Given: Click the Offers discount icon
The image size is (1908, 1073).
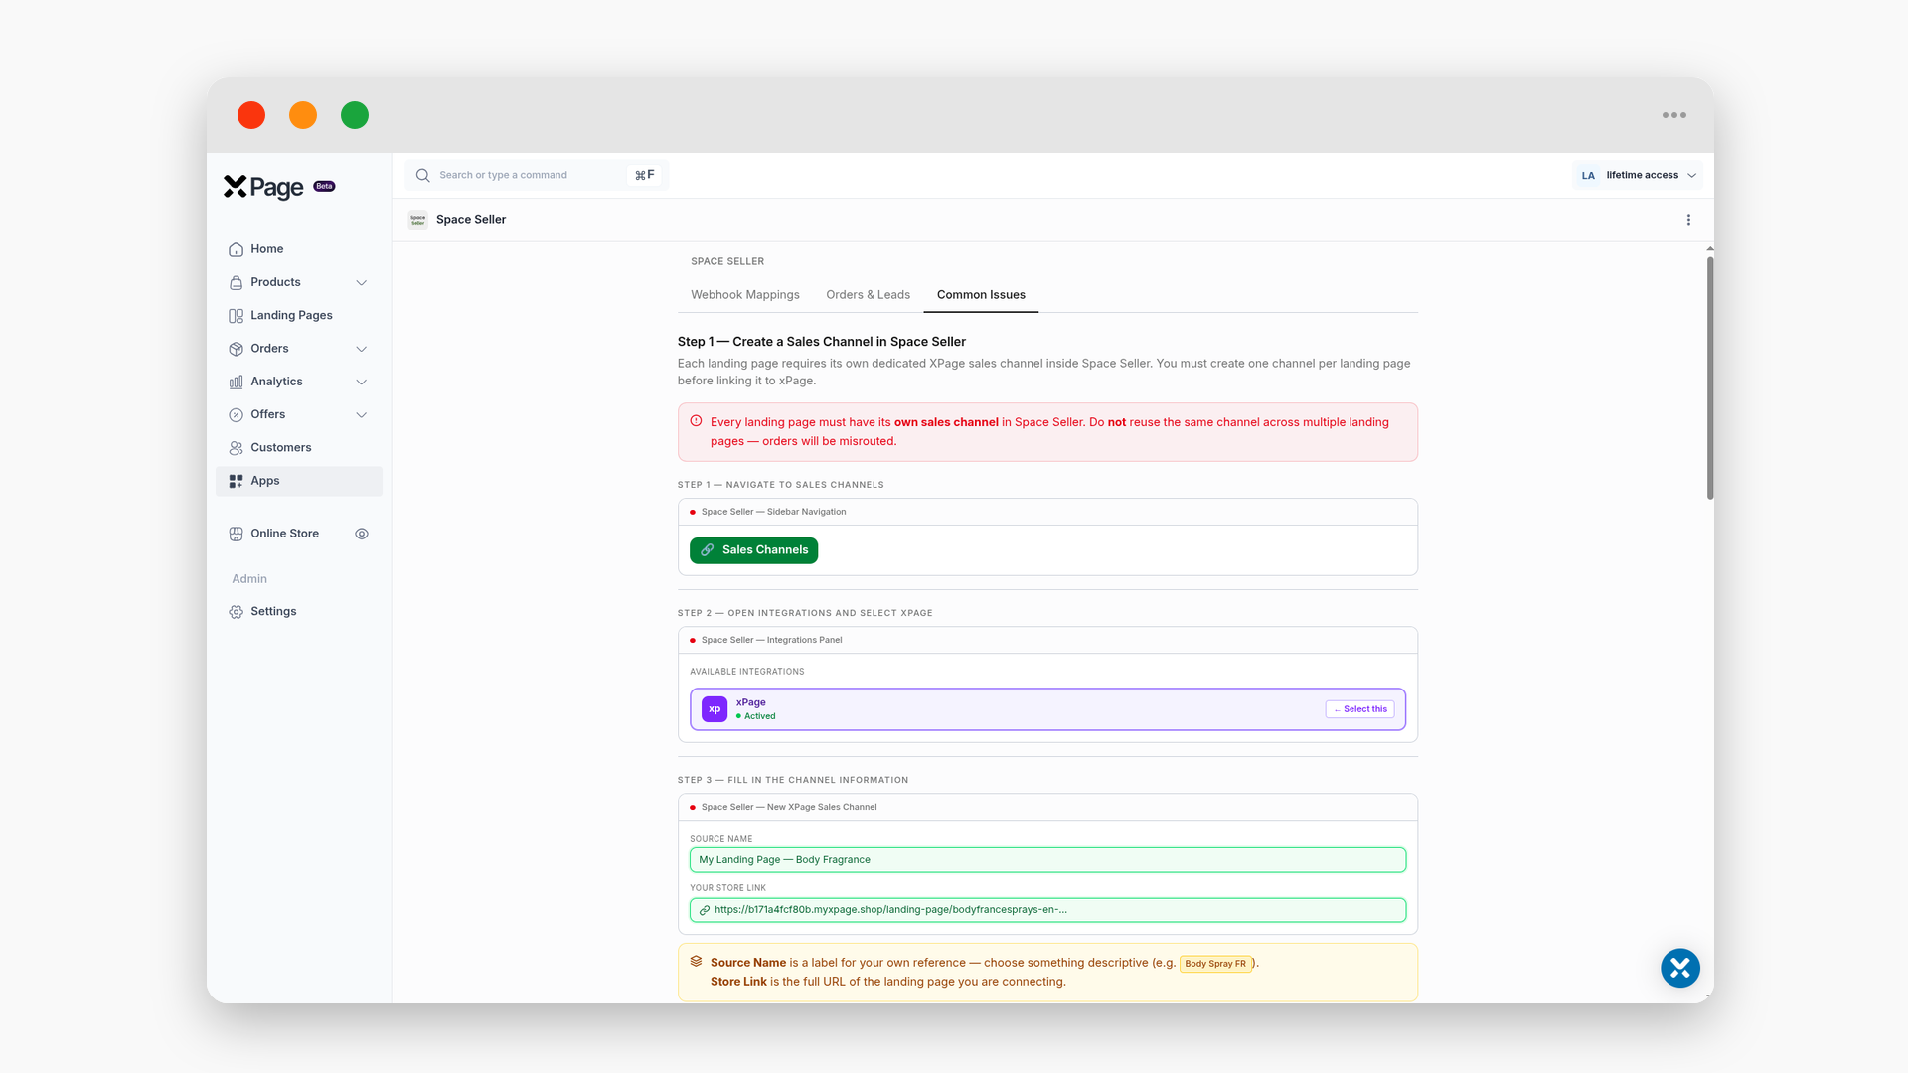Looking at the screenshot, I should 236,415.
